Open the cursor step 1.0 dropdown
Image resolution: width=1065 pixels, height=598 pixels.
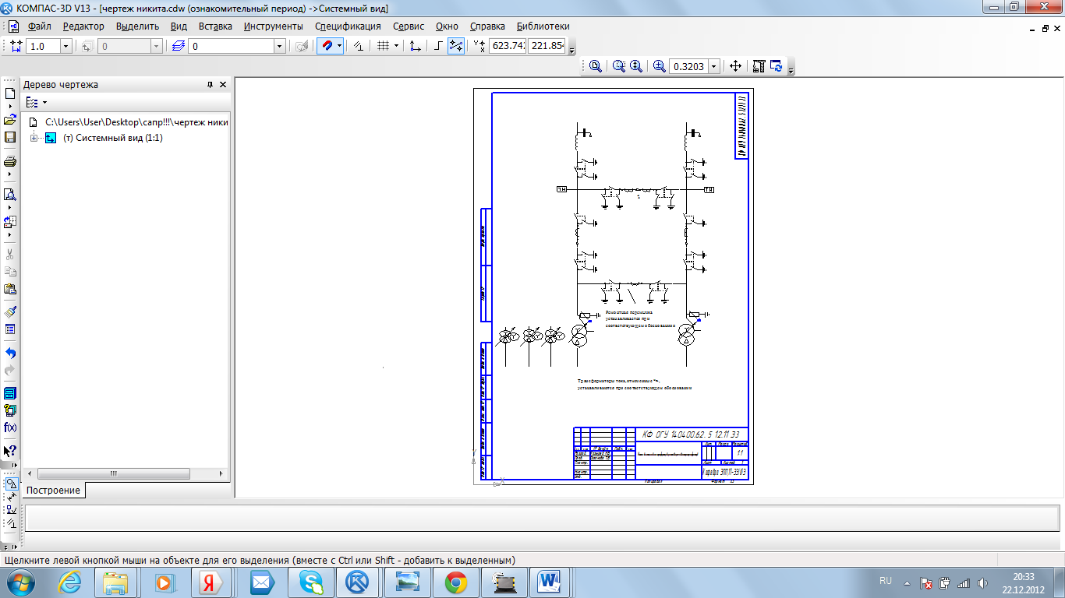click(65, 47)
